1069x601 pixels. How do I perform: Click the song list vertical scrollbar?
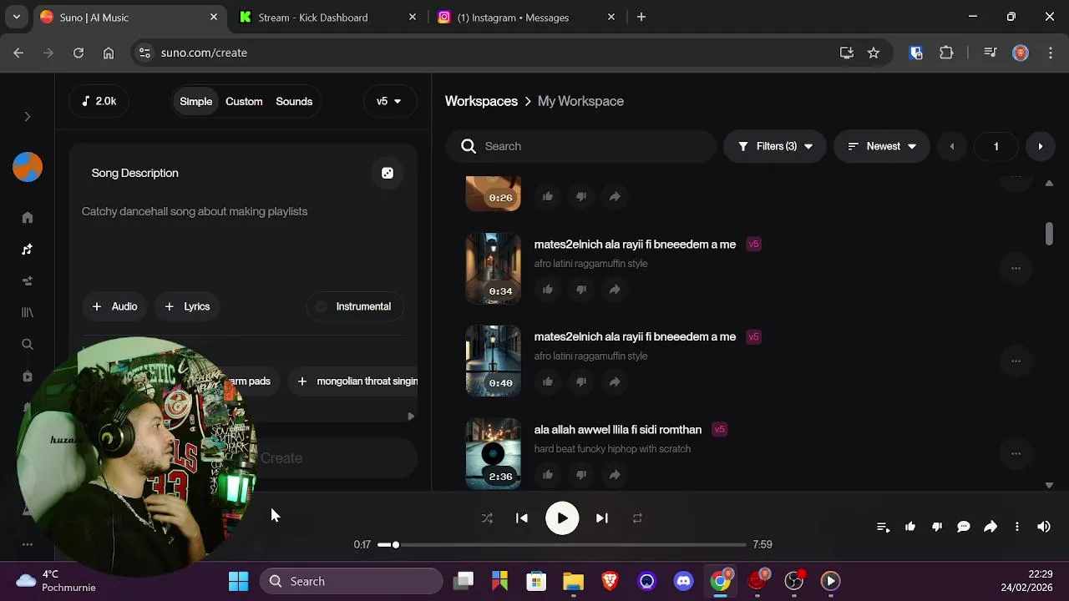(1049, 234)
